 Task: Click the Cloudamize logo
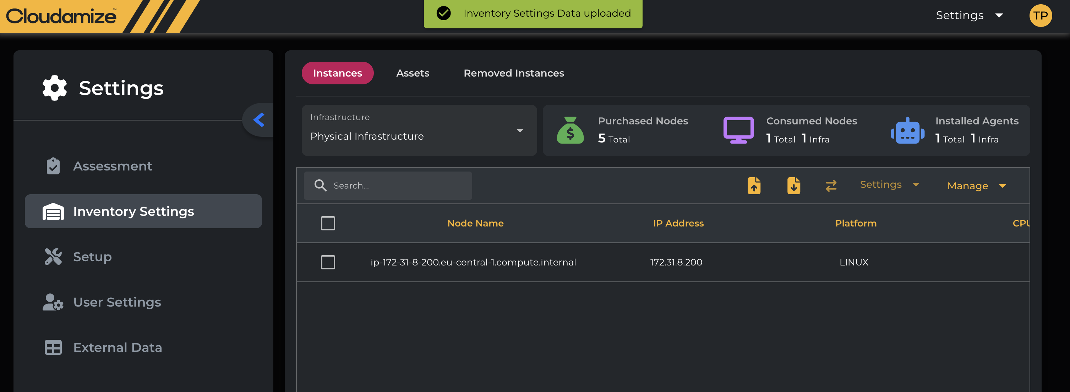point(61,16)
